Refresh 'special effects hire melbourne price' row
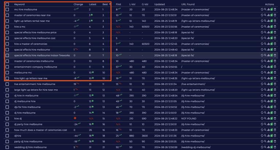 (262, 32)
